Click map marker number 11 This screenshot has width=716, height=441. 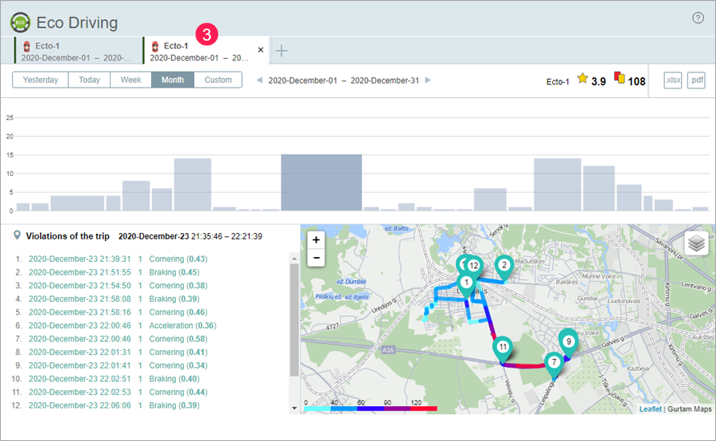tap(503, 348)
